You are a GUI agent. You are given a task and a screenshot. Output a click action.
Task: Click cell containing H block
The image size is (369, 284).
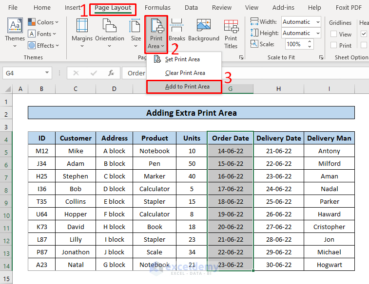114,227
